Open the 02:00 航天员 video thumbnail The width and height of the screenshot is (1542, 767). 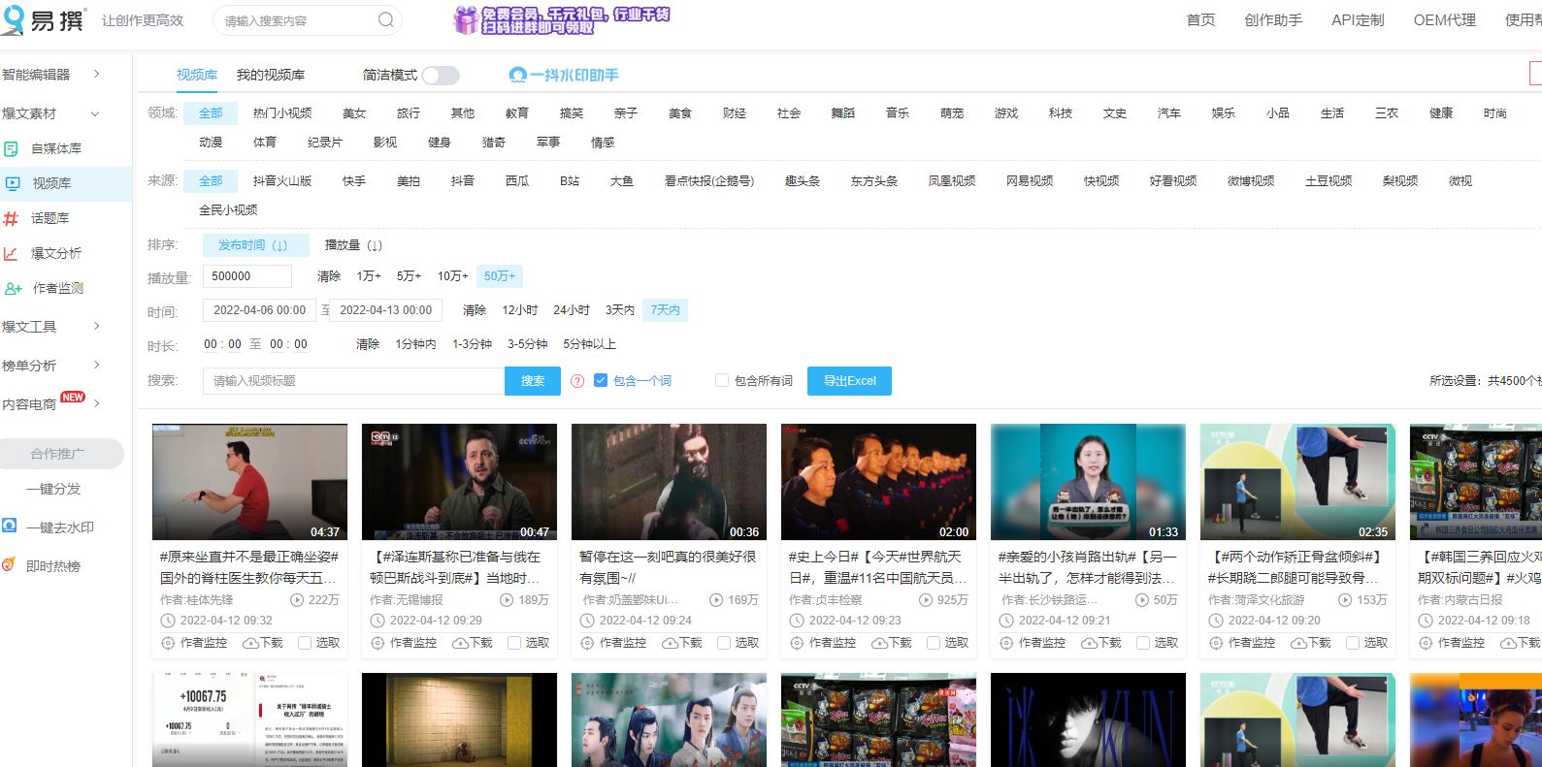point(878,482)
